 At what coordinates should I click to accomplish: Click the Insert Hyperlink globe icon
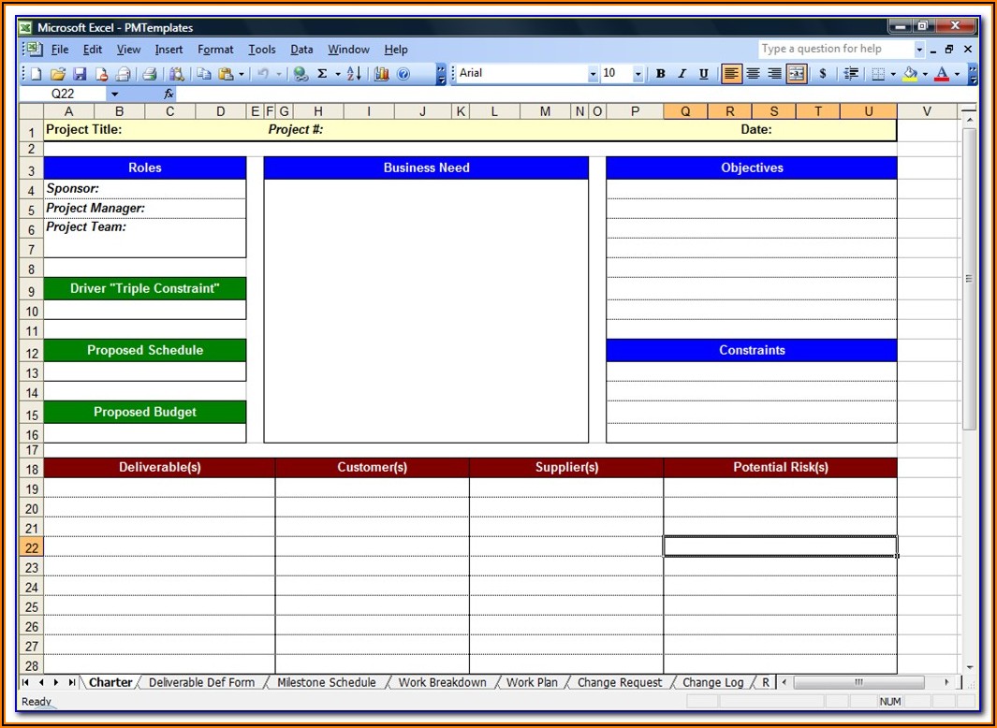[x=301, y=74]
